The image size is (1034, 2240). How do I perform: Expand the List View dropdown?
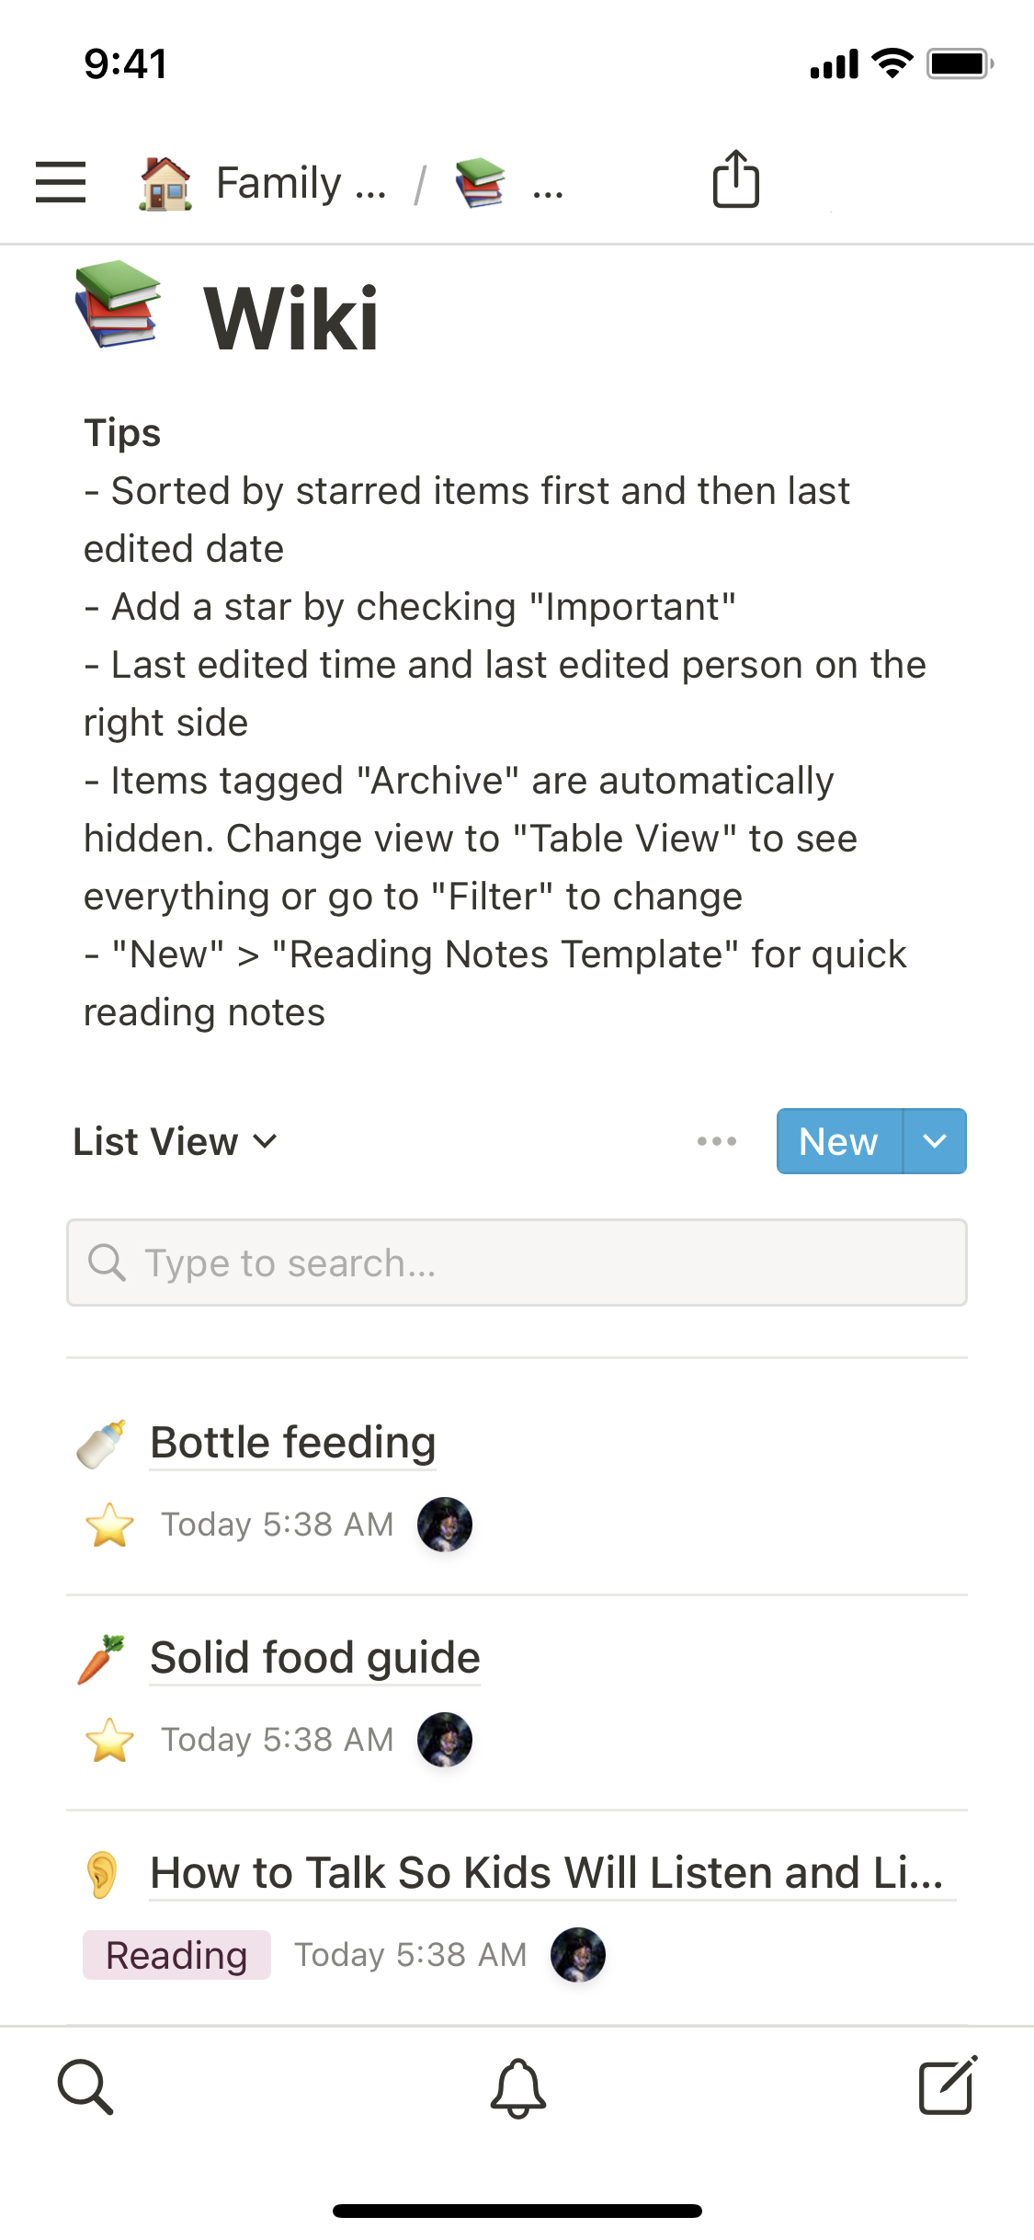tap(175, 1141)
